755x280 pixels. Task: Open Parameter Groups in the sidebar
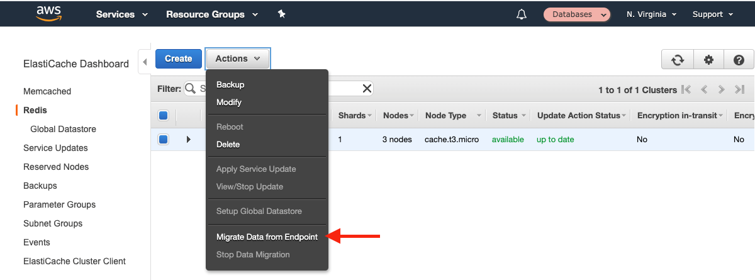pyautogui.click(x=60, y=204)
